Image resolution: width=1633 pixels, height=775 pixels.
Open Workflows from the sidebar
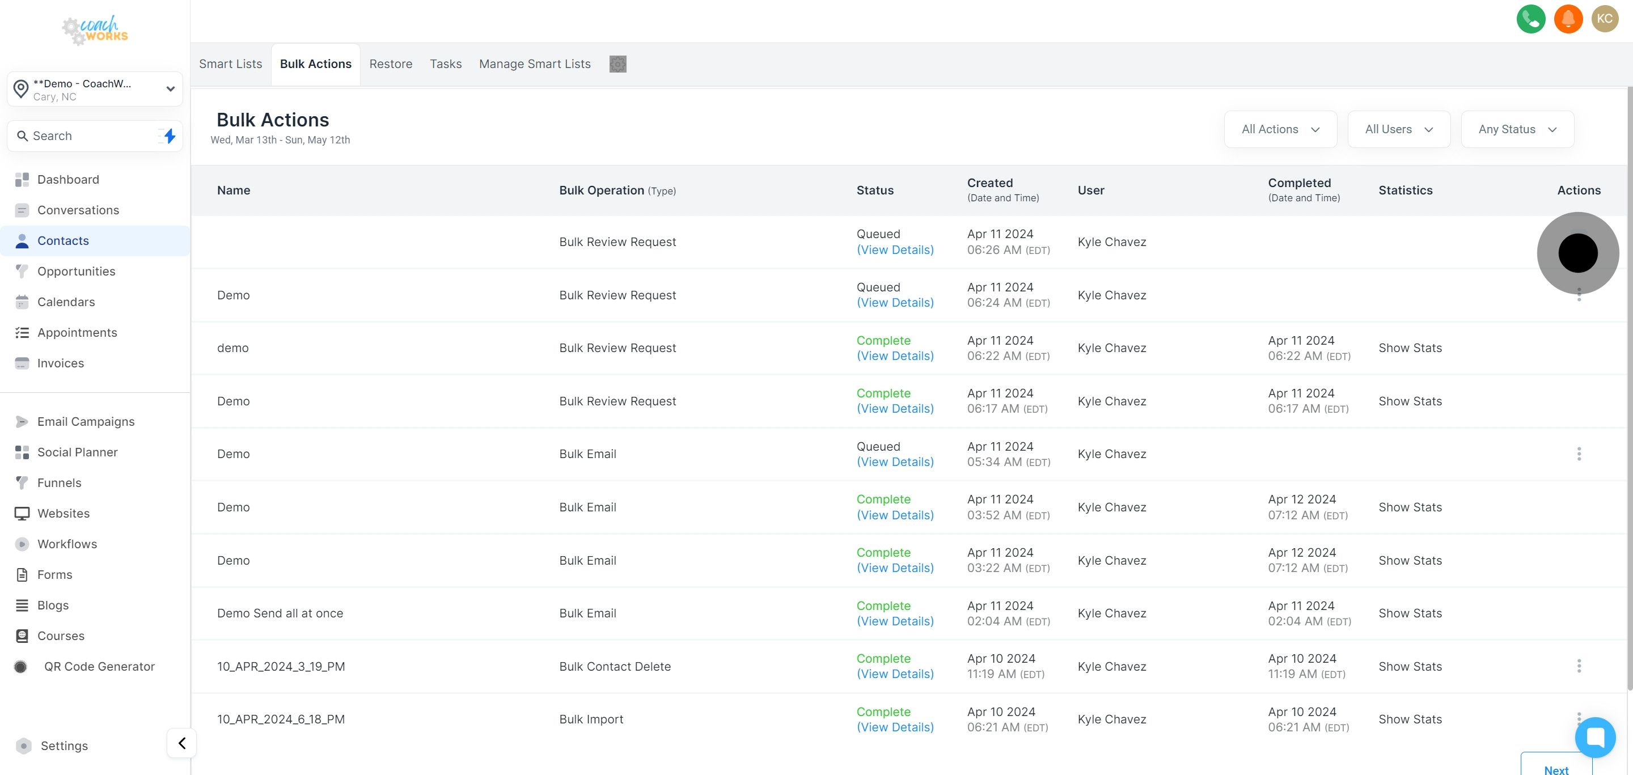coord(66,544)
